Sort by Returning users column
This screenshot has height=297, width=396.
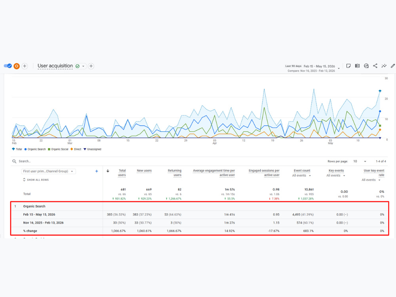[x=175, y=173]
